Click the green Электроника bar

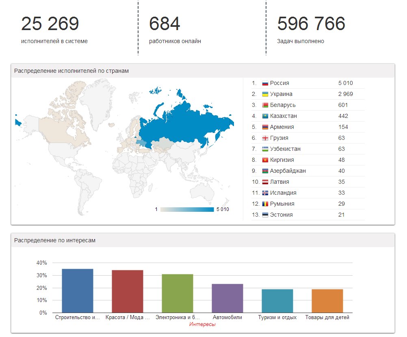(x=177, y=294)
